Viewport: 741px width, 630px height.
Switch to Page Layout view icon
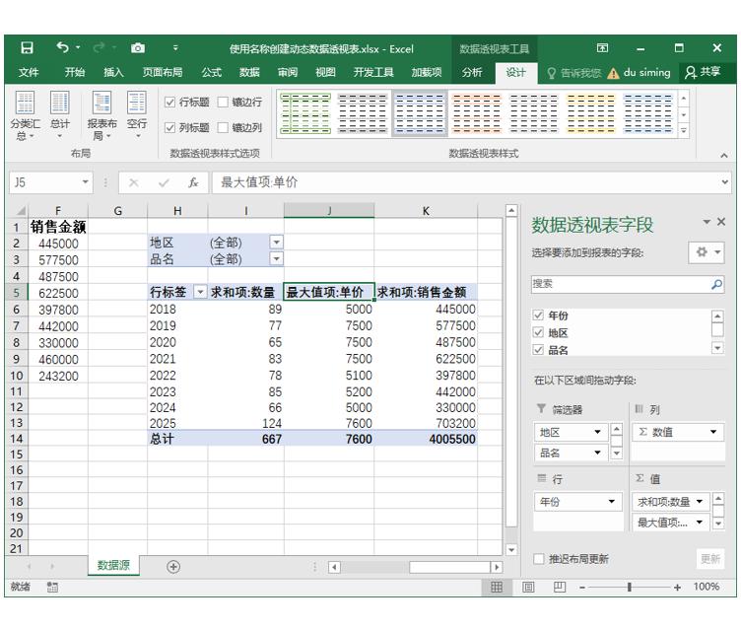528,587
